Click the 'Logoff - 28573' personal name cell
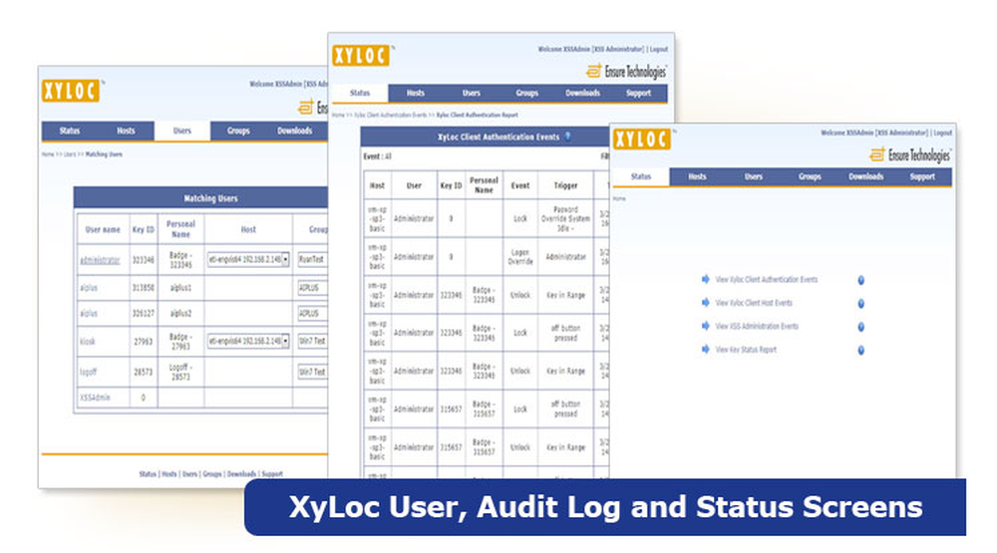This screenshot has width=997, height=553. (x=180, y=372)
